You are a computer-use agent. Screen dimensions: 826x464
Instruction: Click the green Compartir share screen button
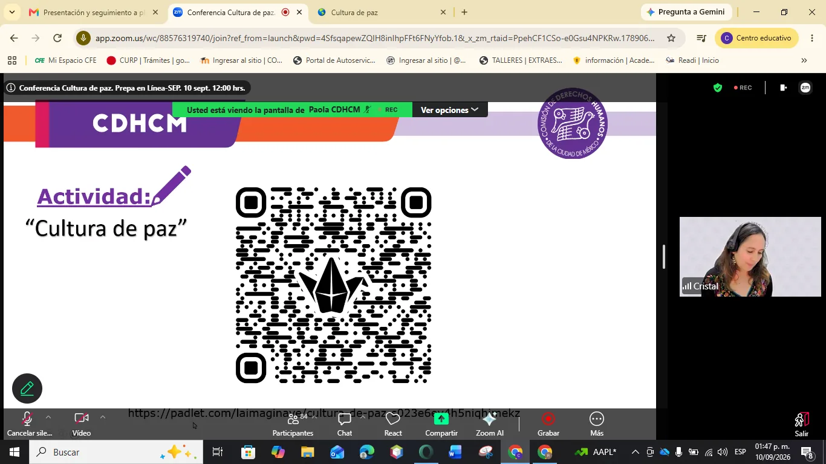[x=441, y=424]
